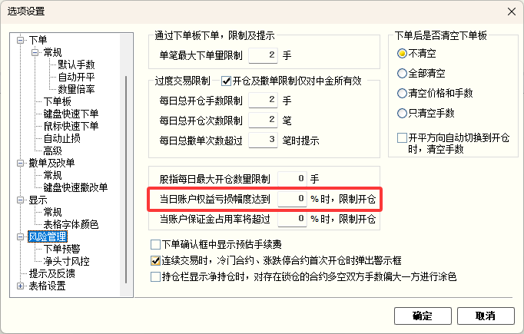This screenshot has height=334, width=524.
Task: Click the 确定 button
Action: pyautogui.click(x=423, y=316)
